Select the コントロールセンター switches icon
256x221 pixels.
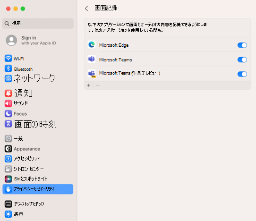pyautogui.click(x=8, y=169)
